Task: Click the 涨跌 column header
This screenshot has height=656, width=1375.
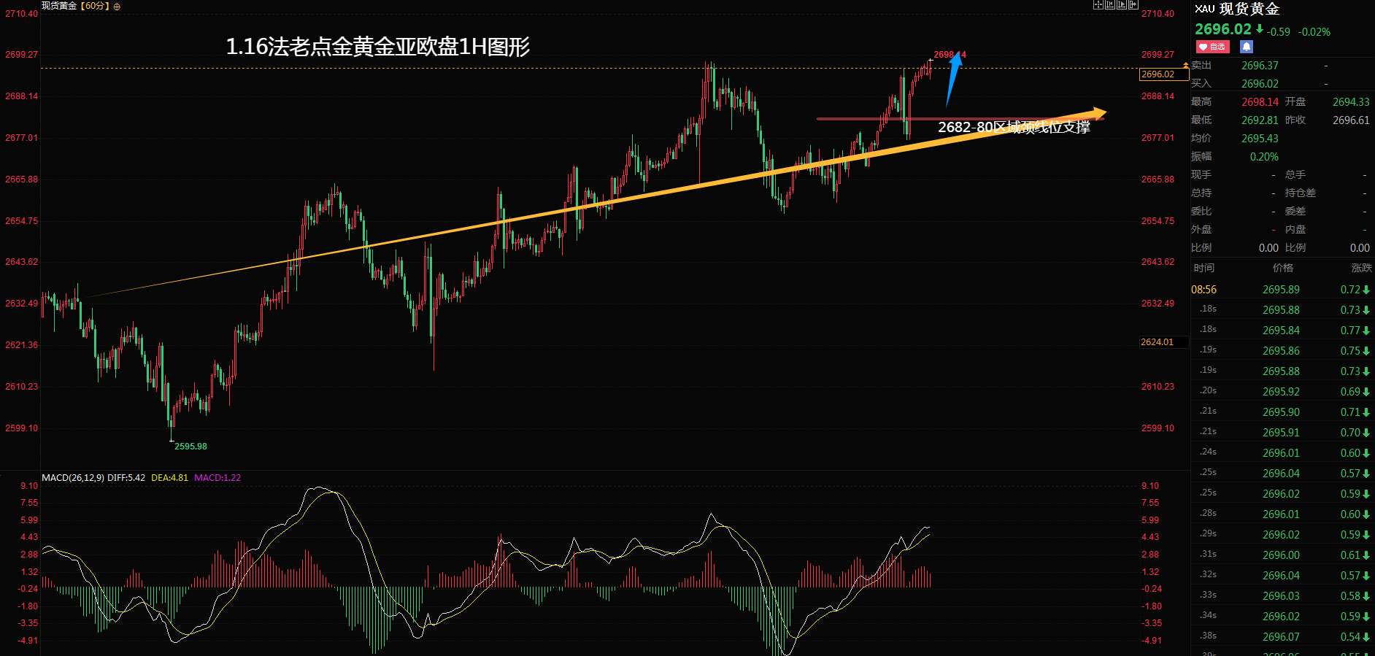Action: point(1362,268)
